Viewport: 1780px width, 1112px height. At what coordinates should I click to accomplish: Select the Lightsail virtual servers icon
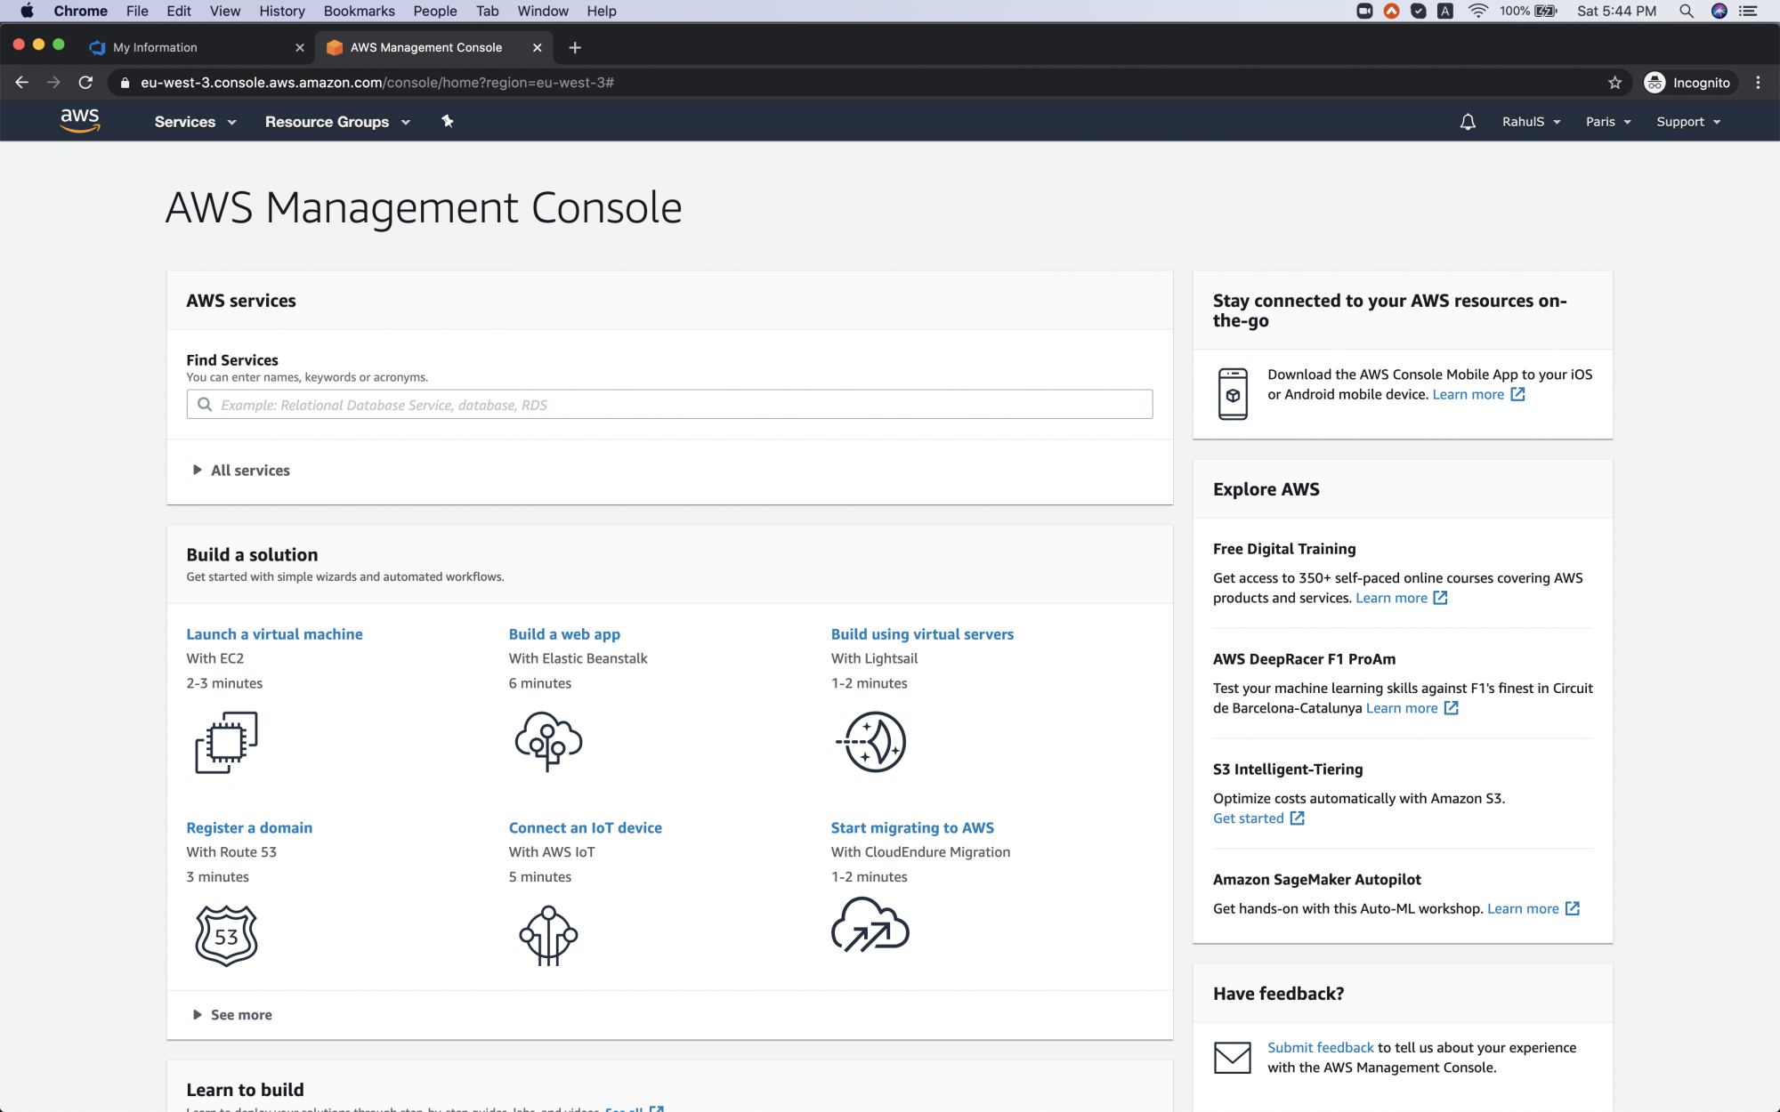pos(871,741)
